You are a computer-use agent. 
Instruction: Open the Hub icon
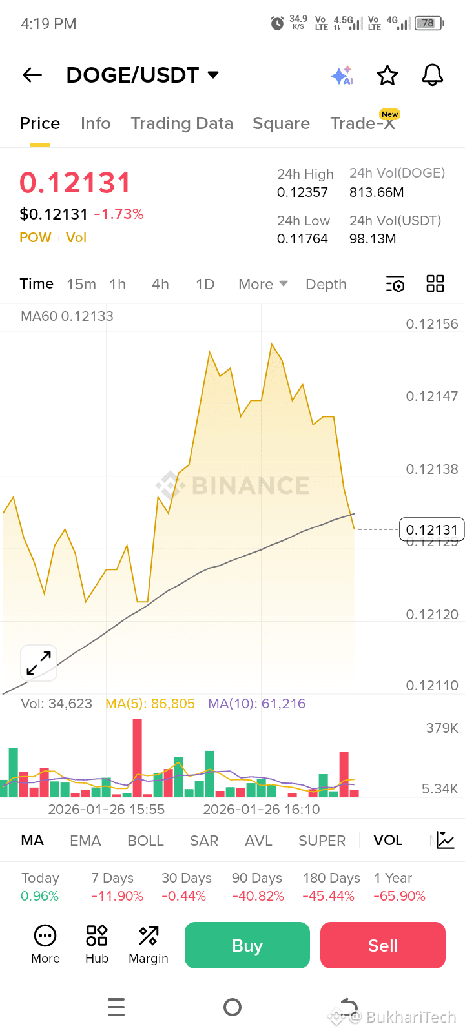97,944
